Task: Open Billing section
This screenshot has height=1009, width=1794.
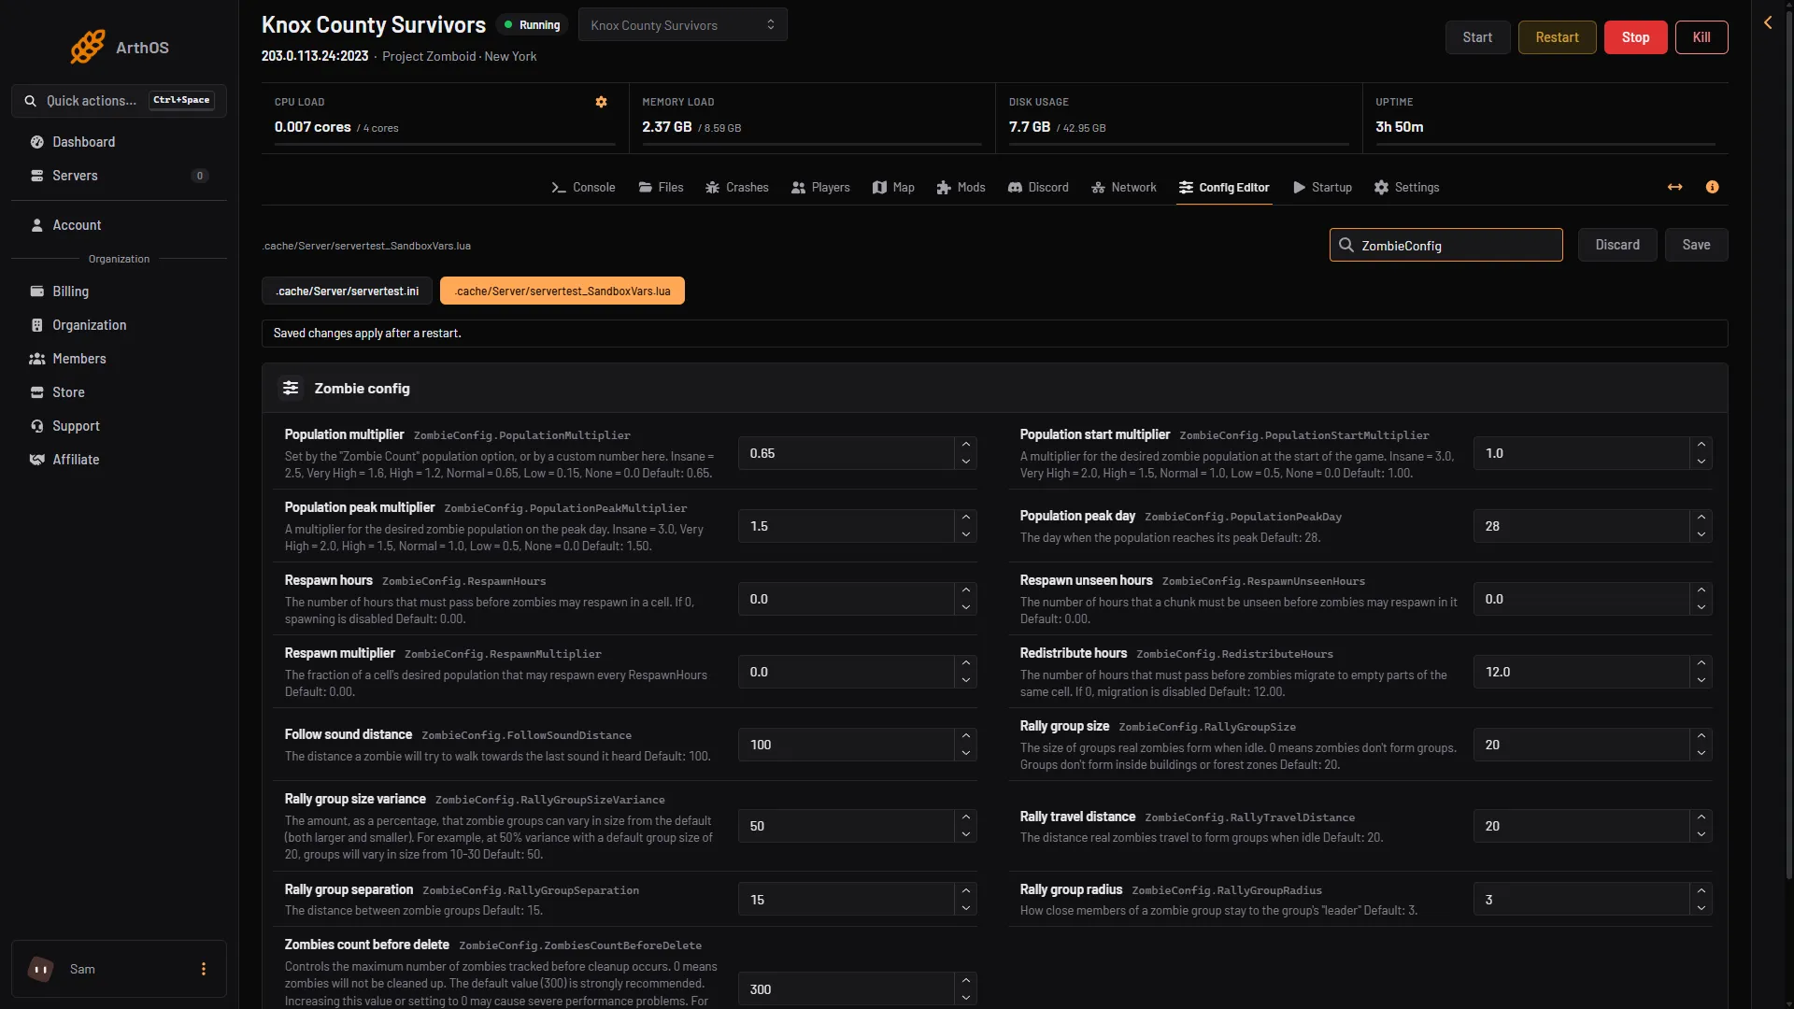Action: [119, 291]
